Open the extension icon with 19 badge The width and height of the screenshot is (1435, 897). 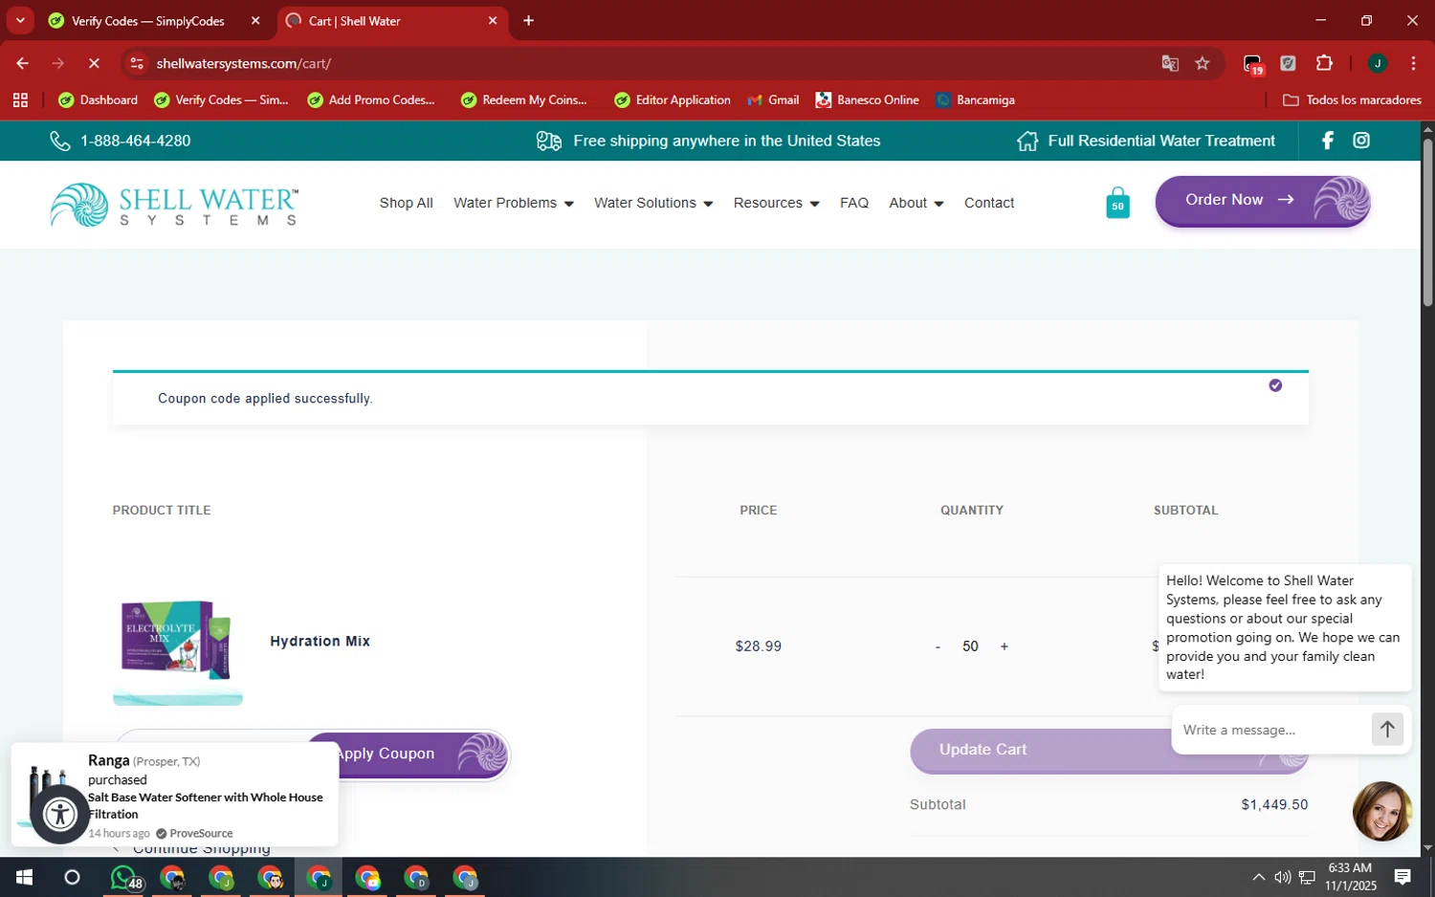coord(1252,64)
